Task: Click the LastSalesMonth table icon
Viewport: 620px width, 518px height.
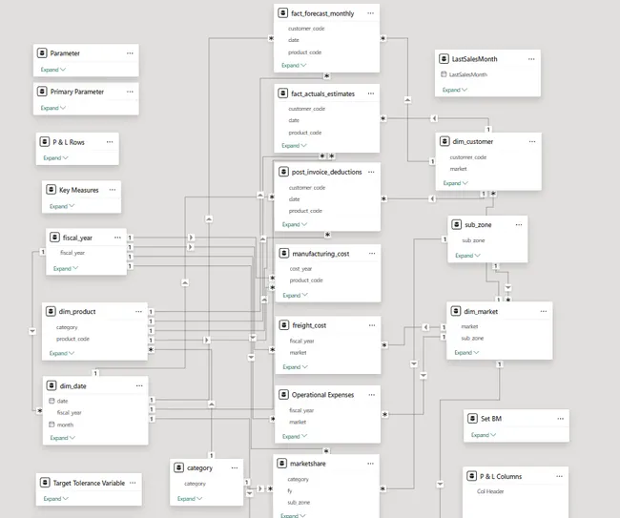Action: click(x=444, y=58)
